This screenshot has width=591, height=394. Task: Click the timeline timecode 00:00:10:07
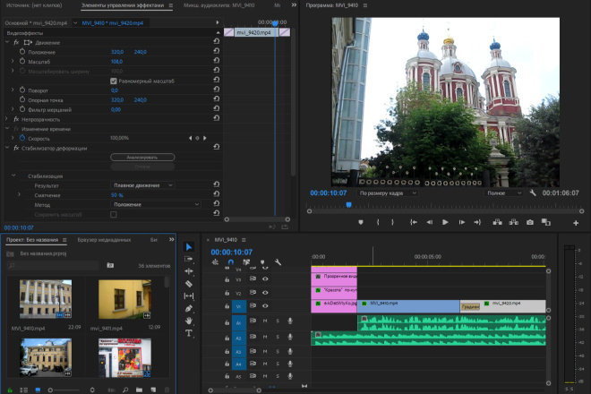pyautogui.click(x=231, y=252)
